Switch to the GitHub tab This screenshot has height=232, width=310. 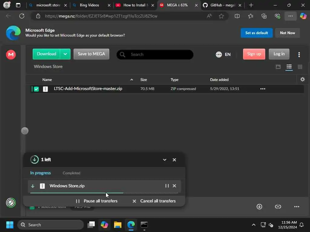tap(223, 5)
